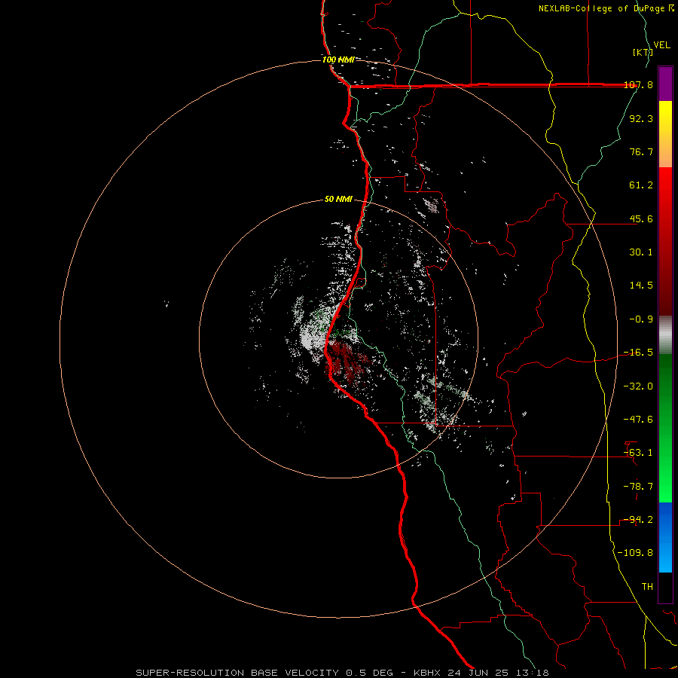Image resolution: width=678 pixels, height=678 pixels.
Task: Select the -32.0 scale value
Action: click(x=638, y=386)
